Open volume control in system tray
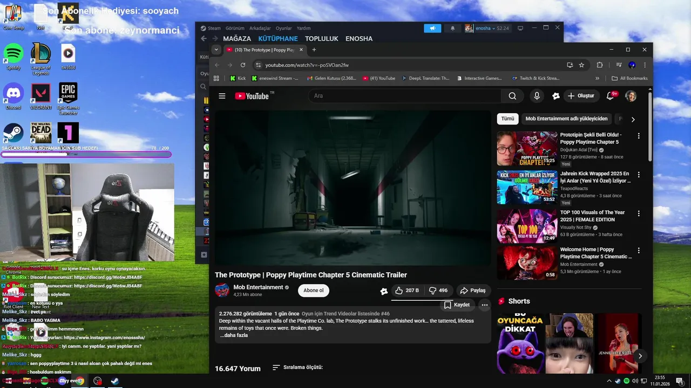This screenshot has height=388, width=691. (x=635, y=381)
